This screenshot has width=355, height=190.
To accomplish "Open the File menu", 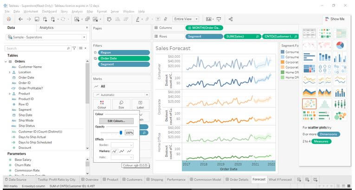I will tap(7, 11).
